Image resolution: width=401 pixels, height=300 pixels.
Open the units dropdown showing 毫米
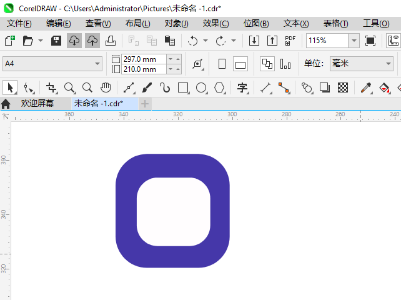click(x=362, y=64)
